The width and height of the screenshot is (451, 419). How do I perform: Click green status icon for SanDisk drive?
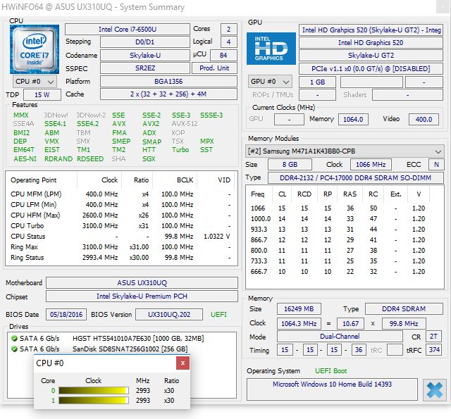tap(14, 349)
